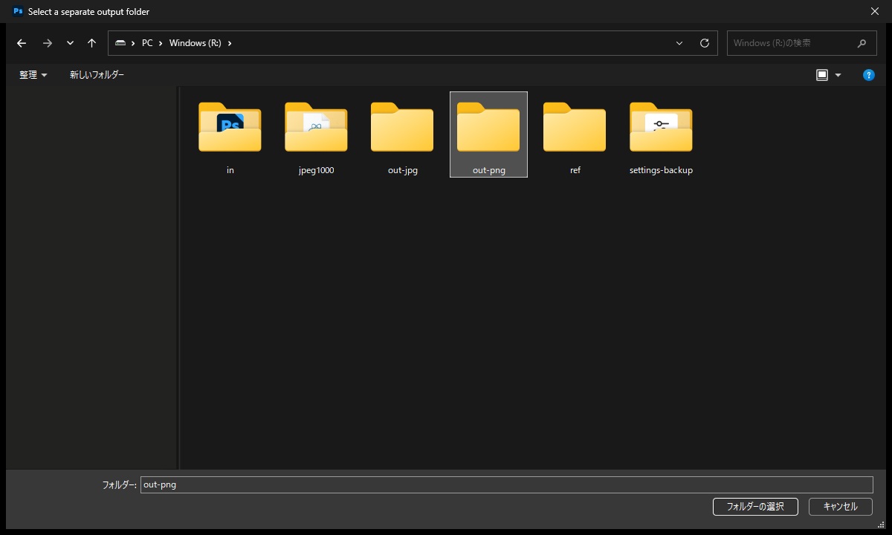The image size is (892, 535).
Task: Confirm with フォルダーの選択 button
Action: 755,507
